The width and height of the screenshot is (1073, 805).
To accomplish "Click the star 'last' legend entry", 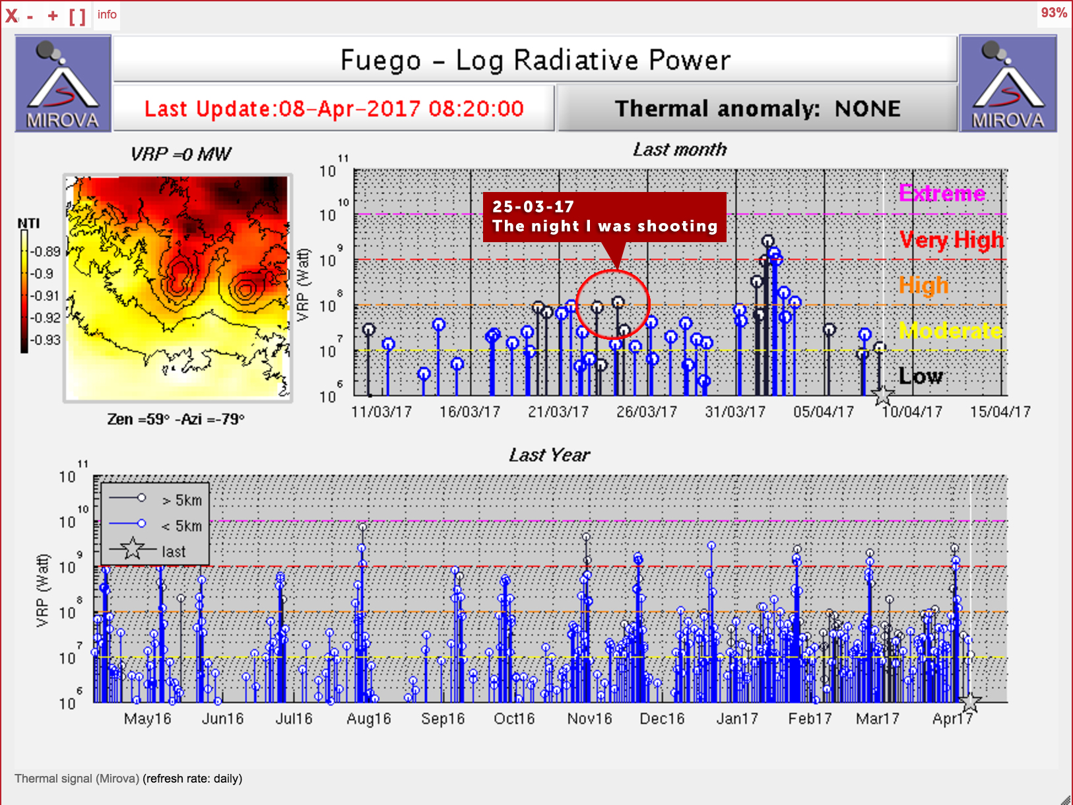I will (x=148, y=550).
